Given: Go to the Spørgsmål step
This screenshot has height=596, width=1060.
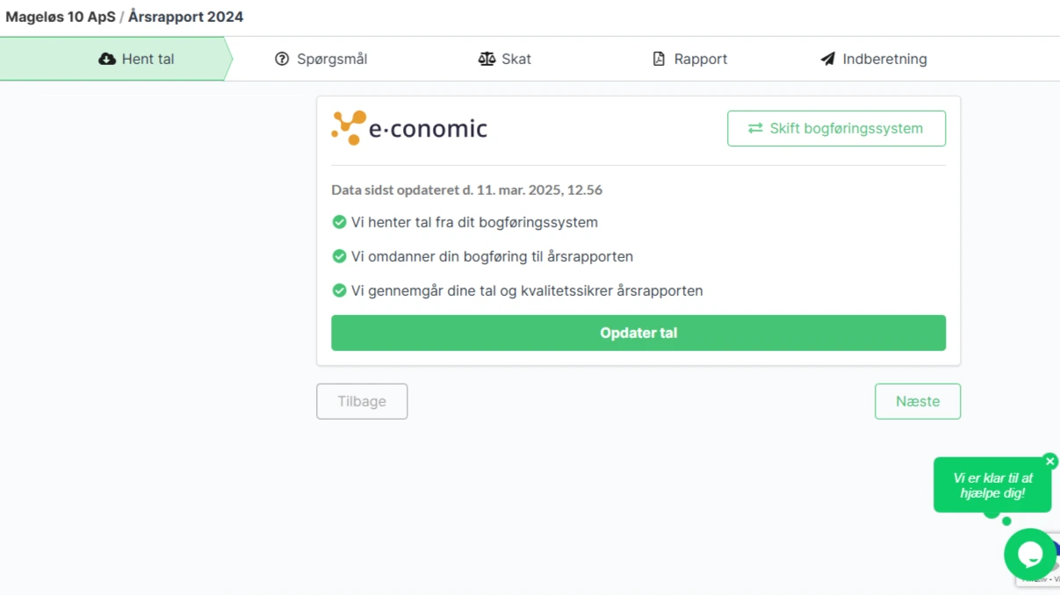Looking at the screenshot, I should coord(321,59).
